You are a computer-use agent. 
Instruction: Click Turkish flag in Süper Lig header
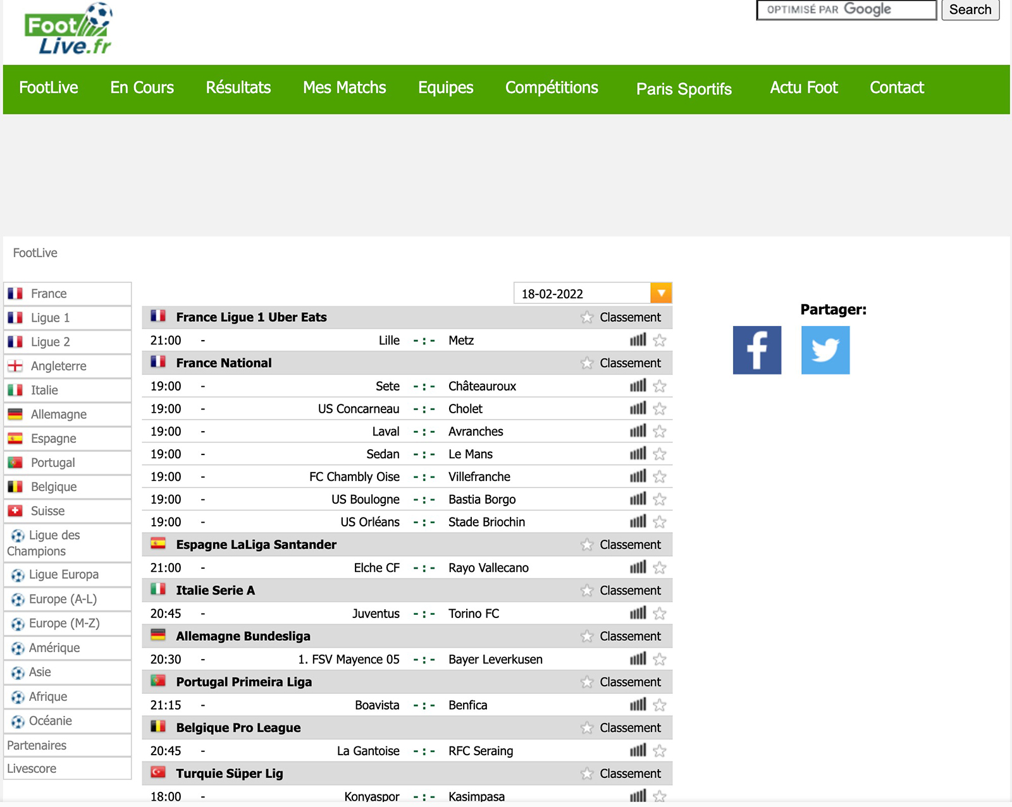pyautogui.click(x=158, y=772)
